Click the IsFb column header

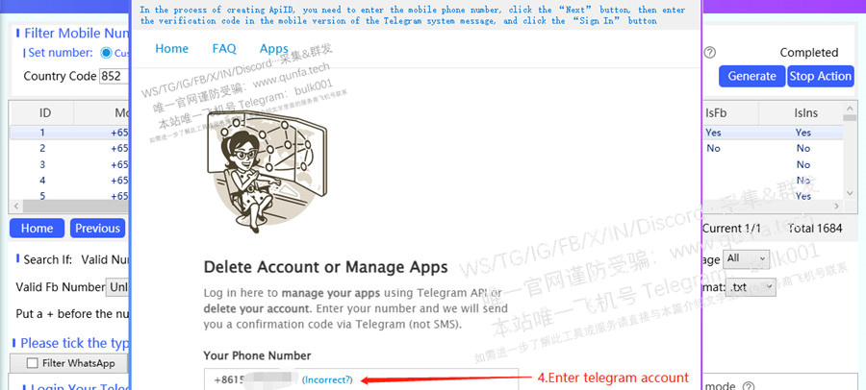tap(716, 113)
